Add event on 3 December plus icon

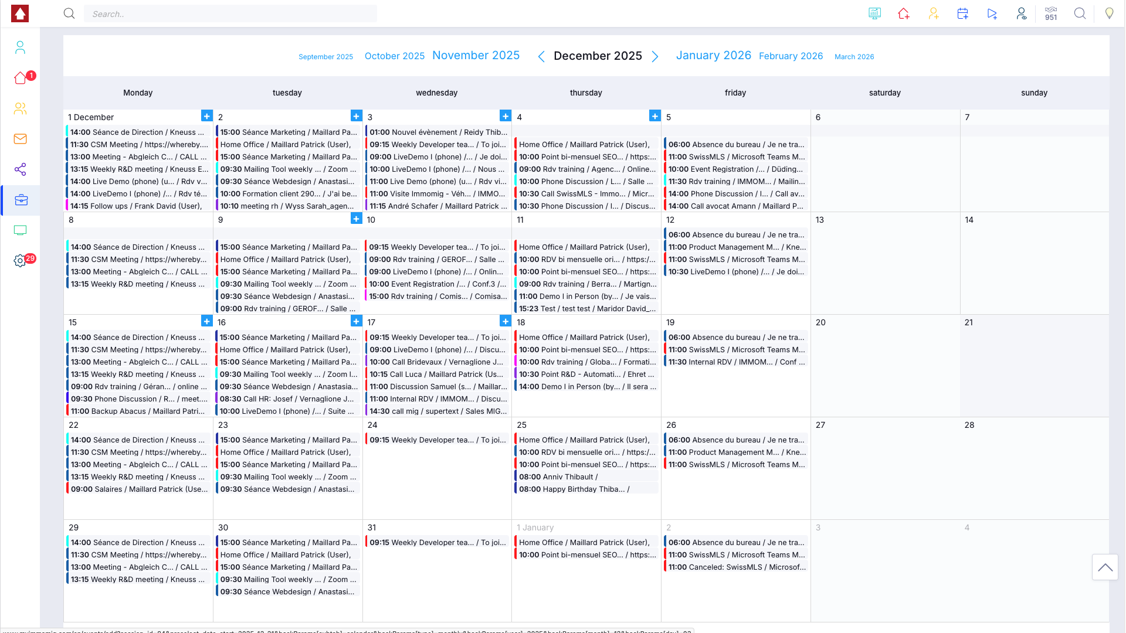tap(506, 116)
